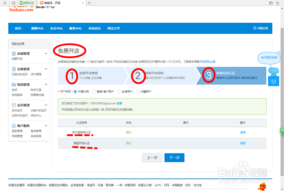Screen dimensions: 284x191
Task: Close the 有问题找我 help bubble
Action: click(278, 53)
